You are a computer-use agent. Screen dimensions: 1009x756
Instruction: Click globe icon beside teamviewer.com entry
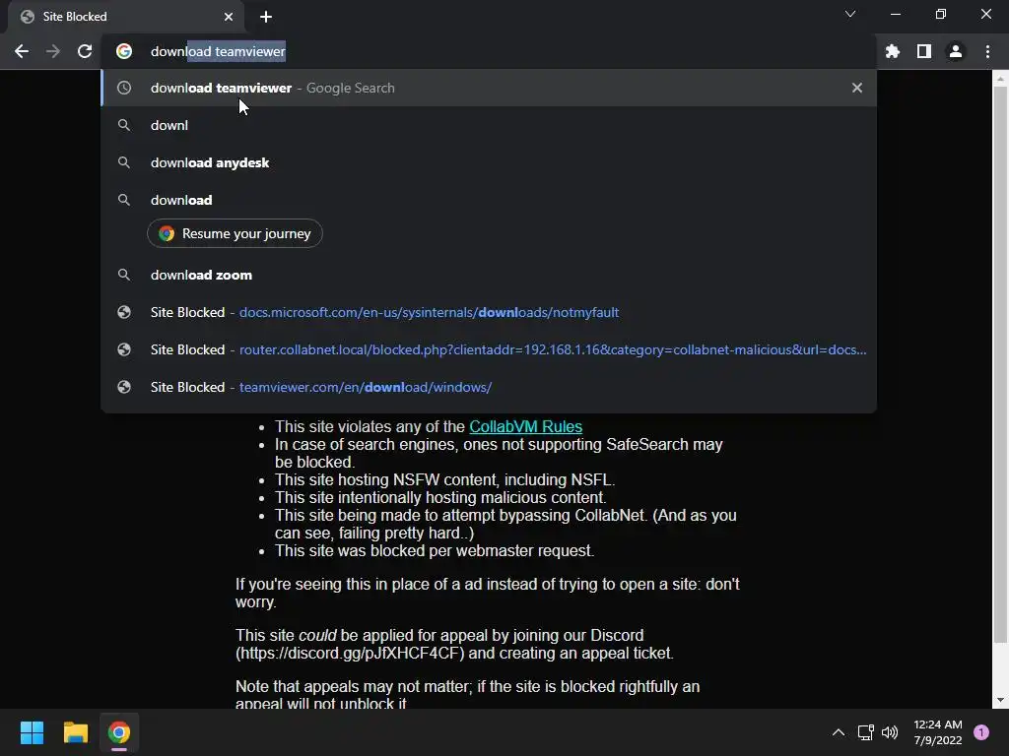click(x=124, y=387)
